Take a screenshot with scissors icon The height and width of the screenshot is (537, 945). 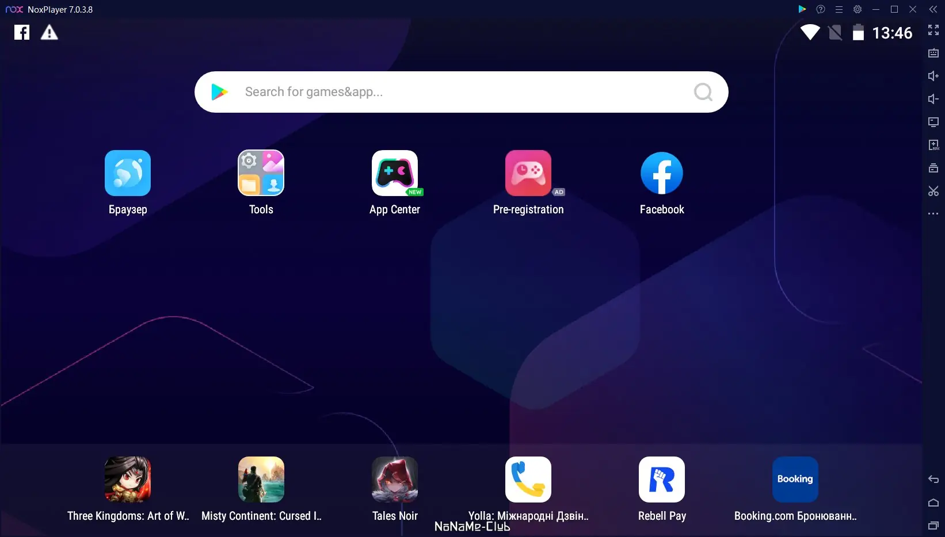coord(933,191)
